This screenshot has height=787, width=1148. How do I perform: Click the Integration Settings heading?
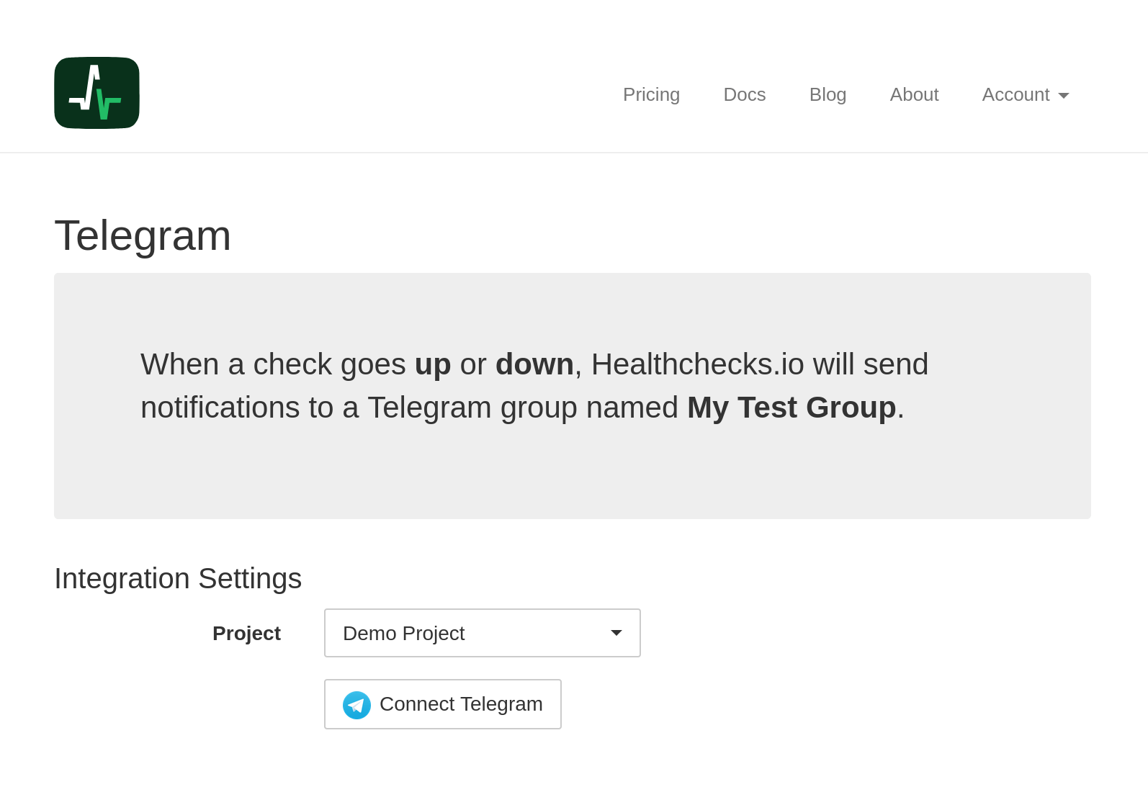tap(177, 578)
